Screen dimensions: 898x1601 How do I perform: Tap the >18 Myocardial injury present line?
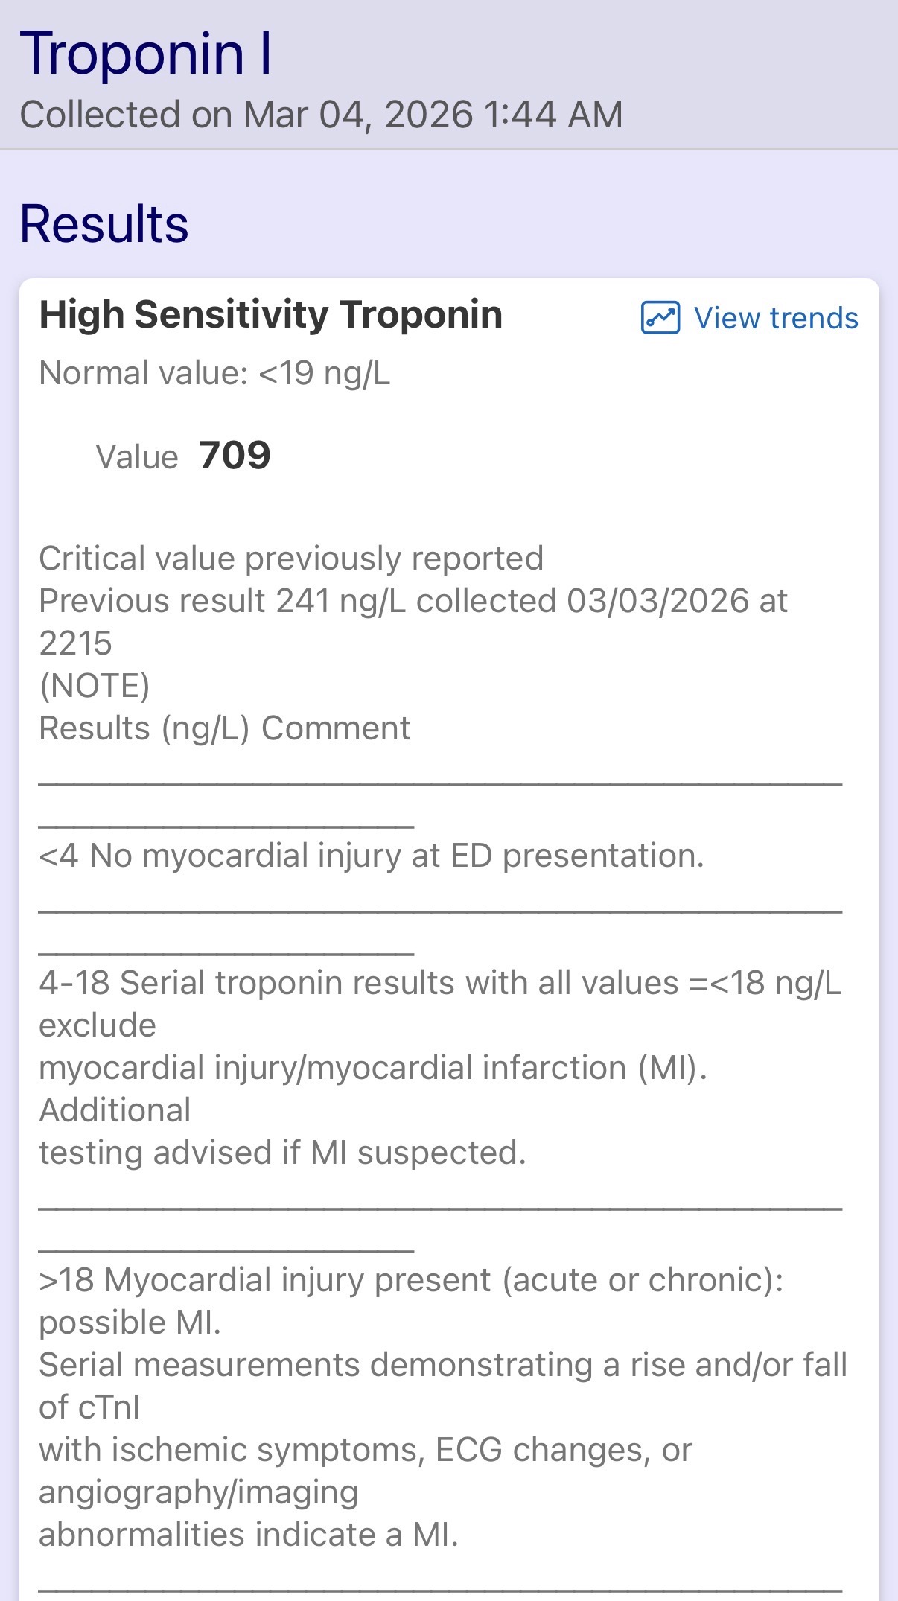click(x=410, y=1280)
